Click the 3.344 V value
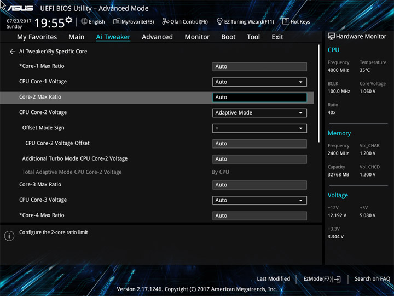Image resolution: width=394 pixels, height=296 pixels. (x=335, y=237)
